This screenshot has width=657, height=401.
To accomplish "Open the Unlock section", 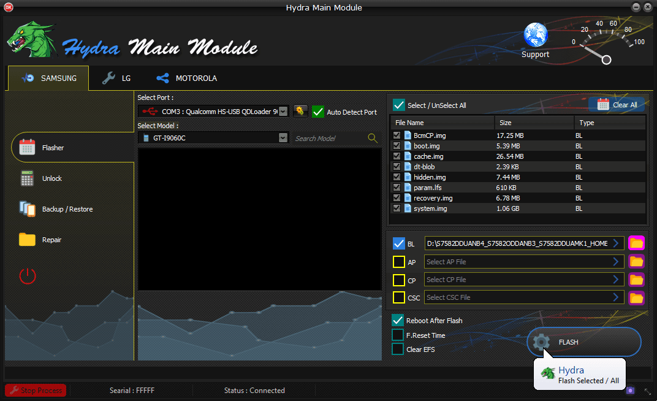I will [51, 178].
